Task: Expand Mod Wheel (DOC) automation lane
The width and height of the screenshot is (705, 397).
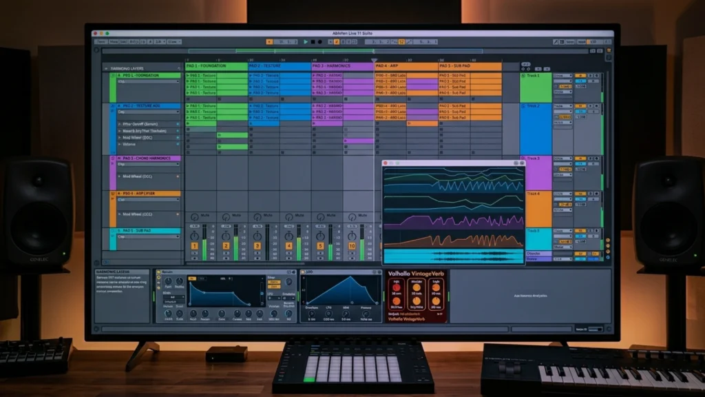Action: pos(120,138)
